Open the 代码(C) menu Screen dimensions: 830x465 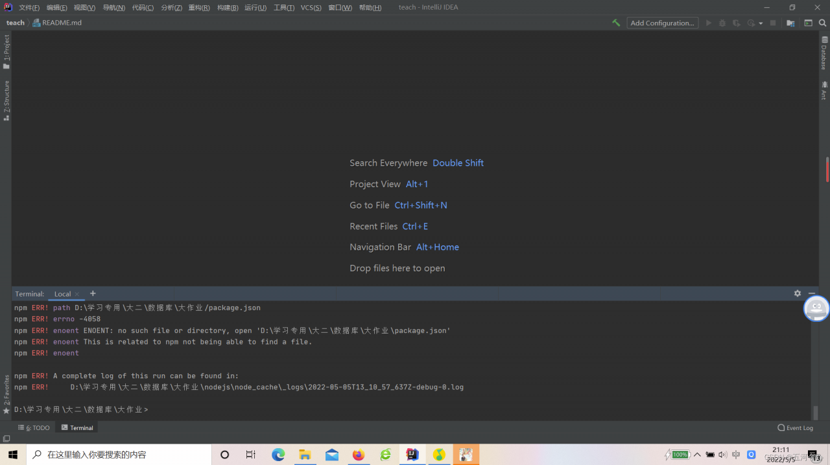coord(143,7)
